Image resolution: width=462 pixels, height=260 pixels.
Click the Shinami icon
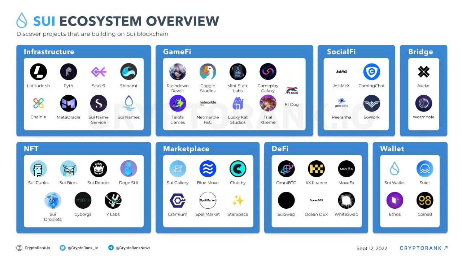128,71
